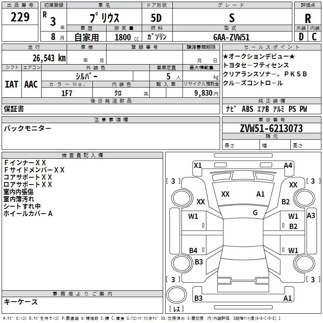Click the バックモニター note text

coord(27,128)
